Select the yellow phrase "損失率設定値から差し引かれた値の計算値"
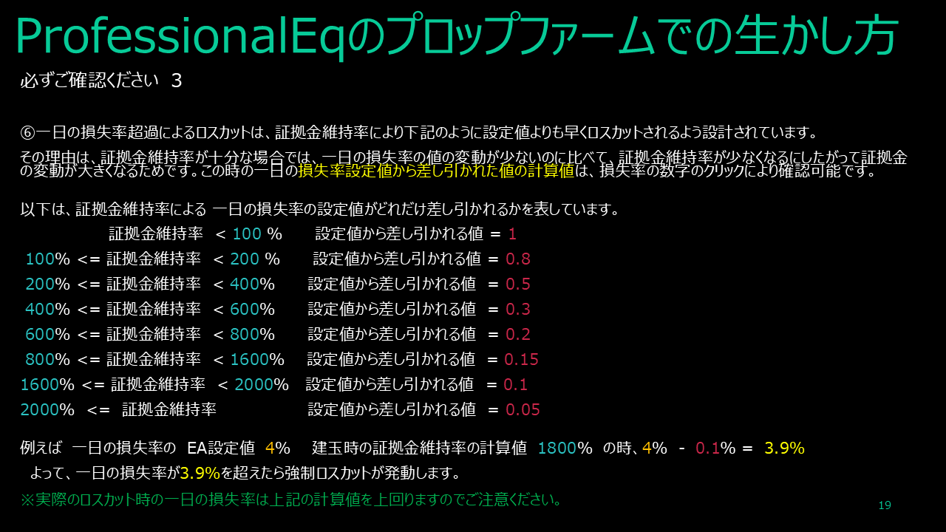The width and height of the screenshot is (946, 532). tap(436, 171)
